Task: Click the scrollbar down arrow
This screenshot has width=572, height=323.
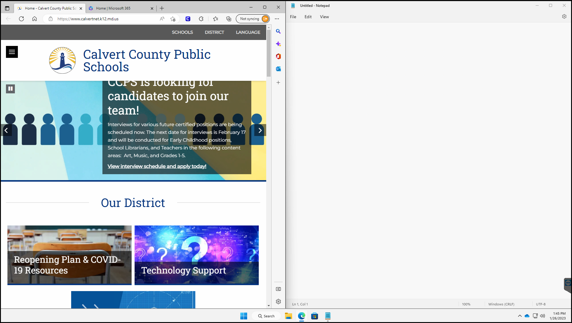Action: tap(269, 306)
